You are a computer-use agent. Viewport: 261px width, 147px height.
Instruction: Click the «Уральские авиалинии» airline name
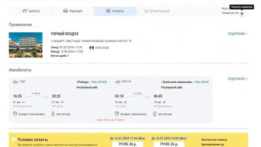click(177, 82)
